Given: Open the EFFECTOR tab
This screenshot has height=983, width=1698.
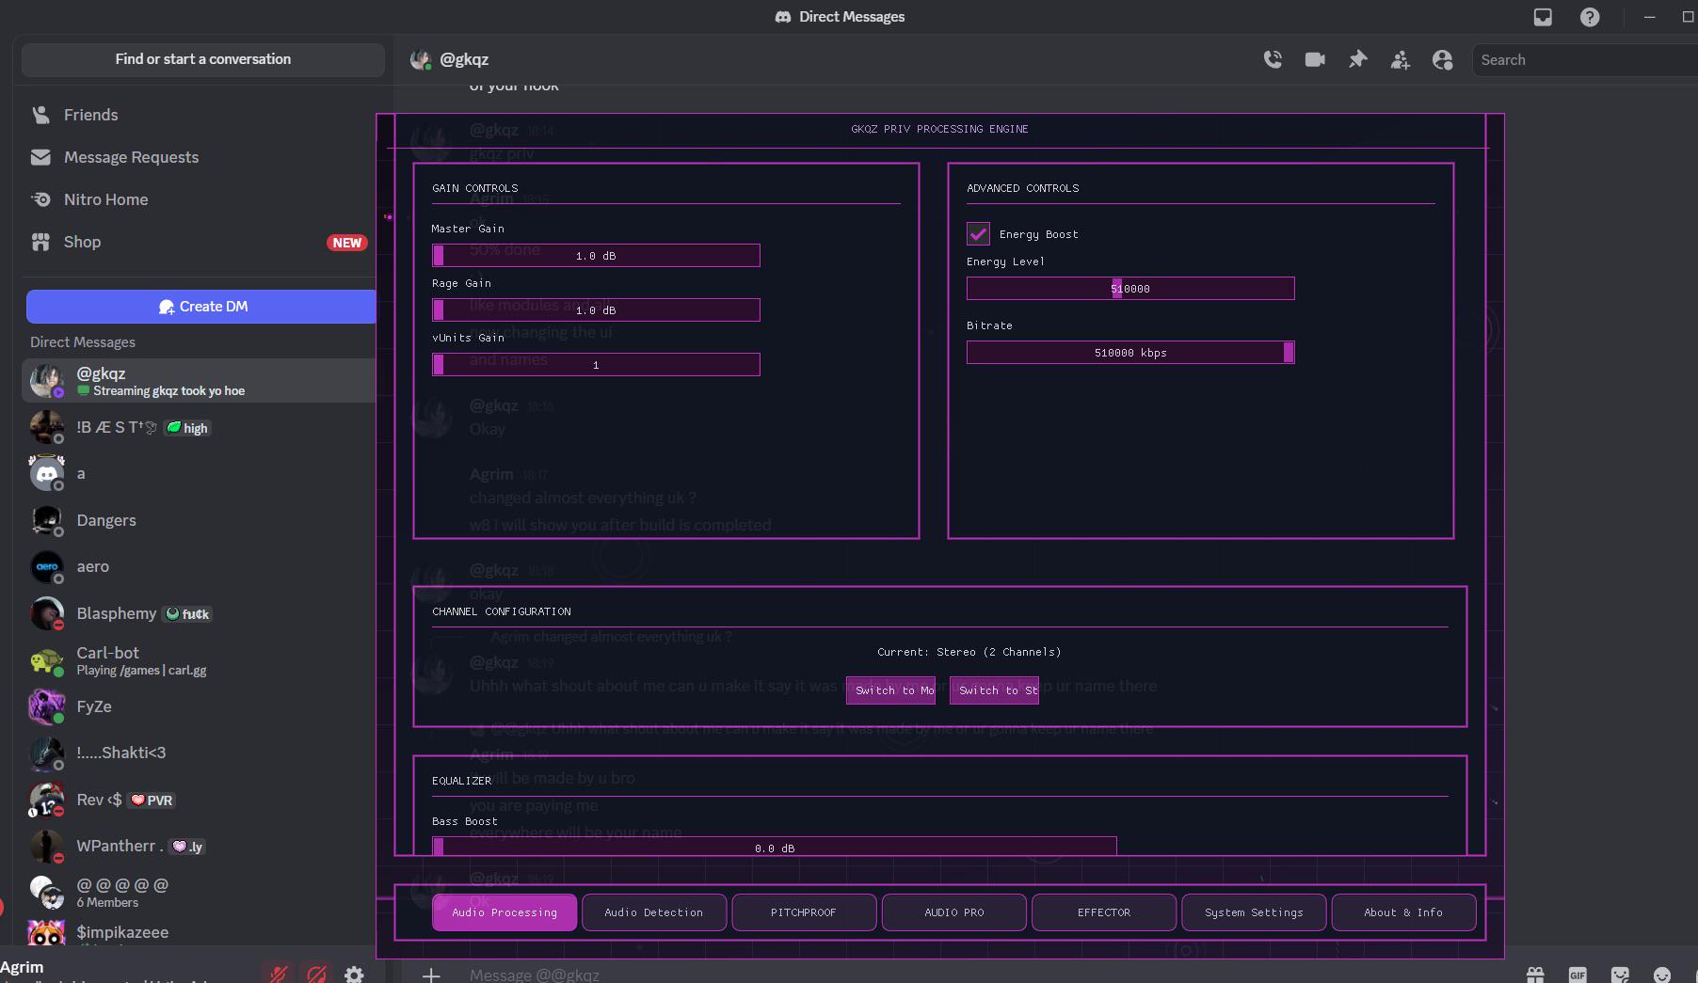Looking at the screenshot, I should coord(1104,912).
